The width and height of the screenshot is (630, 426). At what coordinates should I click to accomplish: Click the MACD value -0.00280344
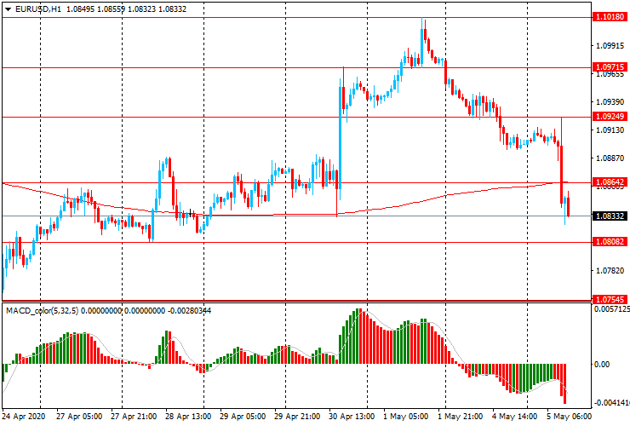click(x=189, y=310)
